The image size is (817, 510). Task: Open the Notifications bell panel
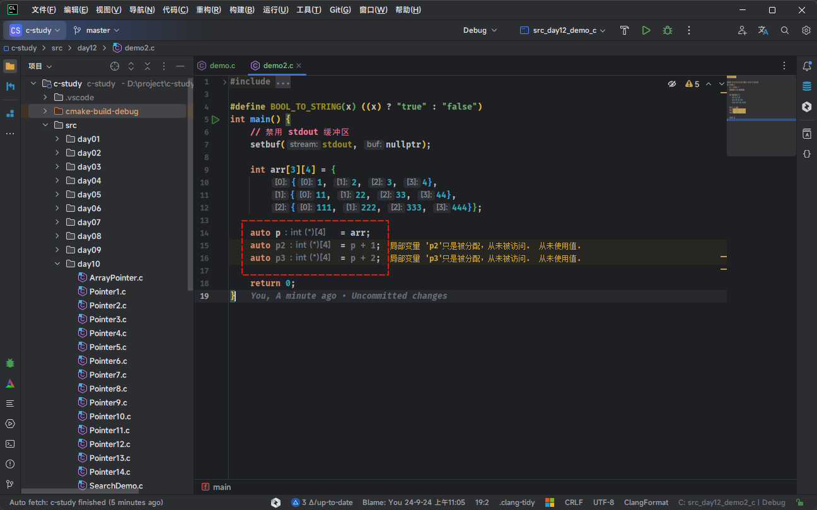pos(806,66)
